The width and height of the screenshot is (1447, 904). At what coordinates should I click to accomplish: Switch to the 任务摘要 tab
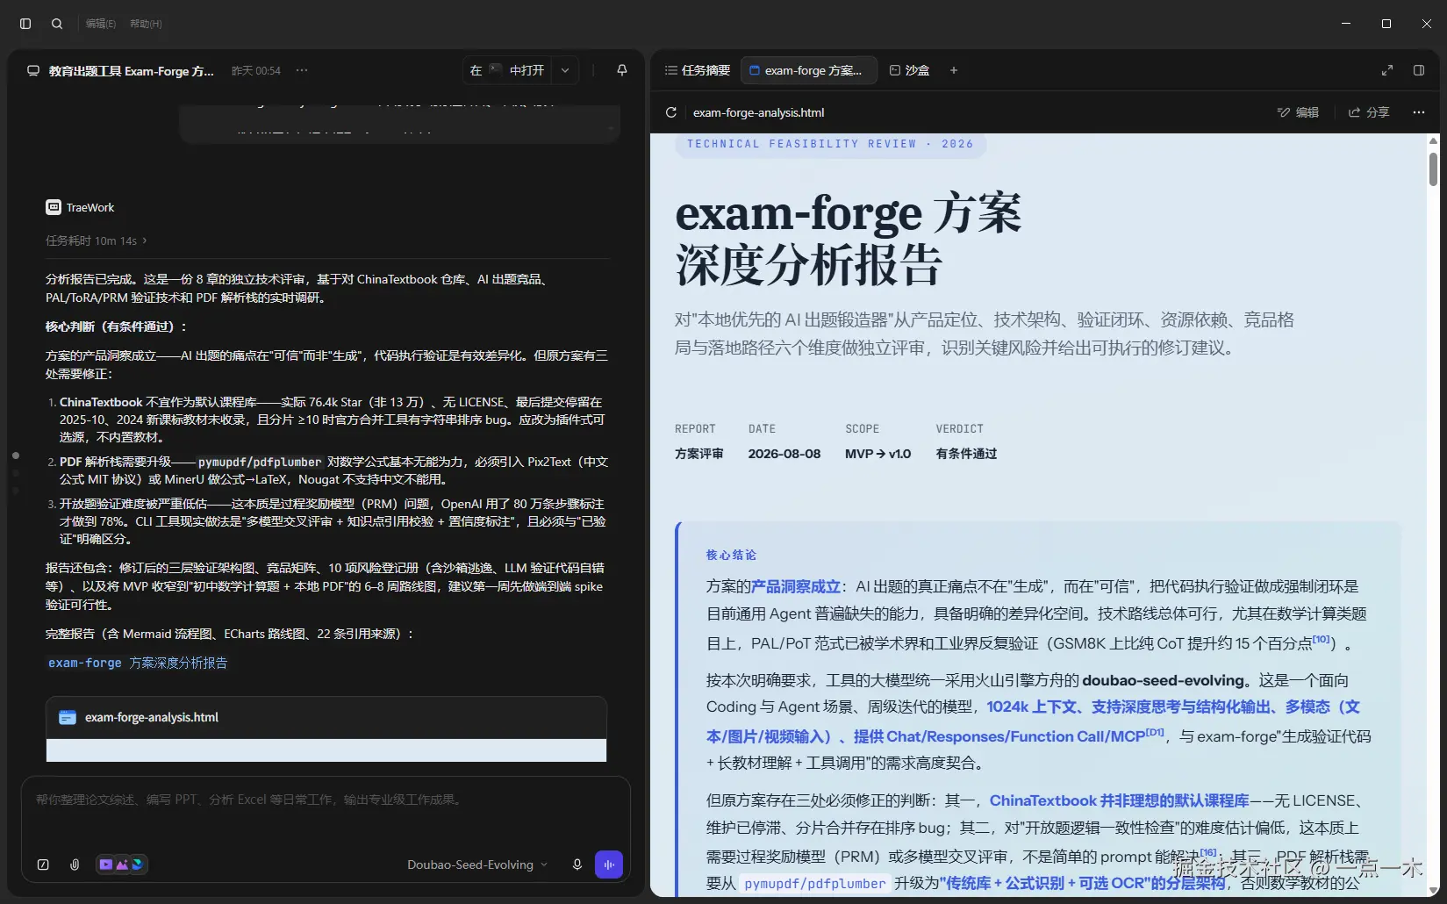pos(698,70)
